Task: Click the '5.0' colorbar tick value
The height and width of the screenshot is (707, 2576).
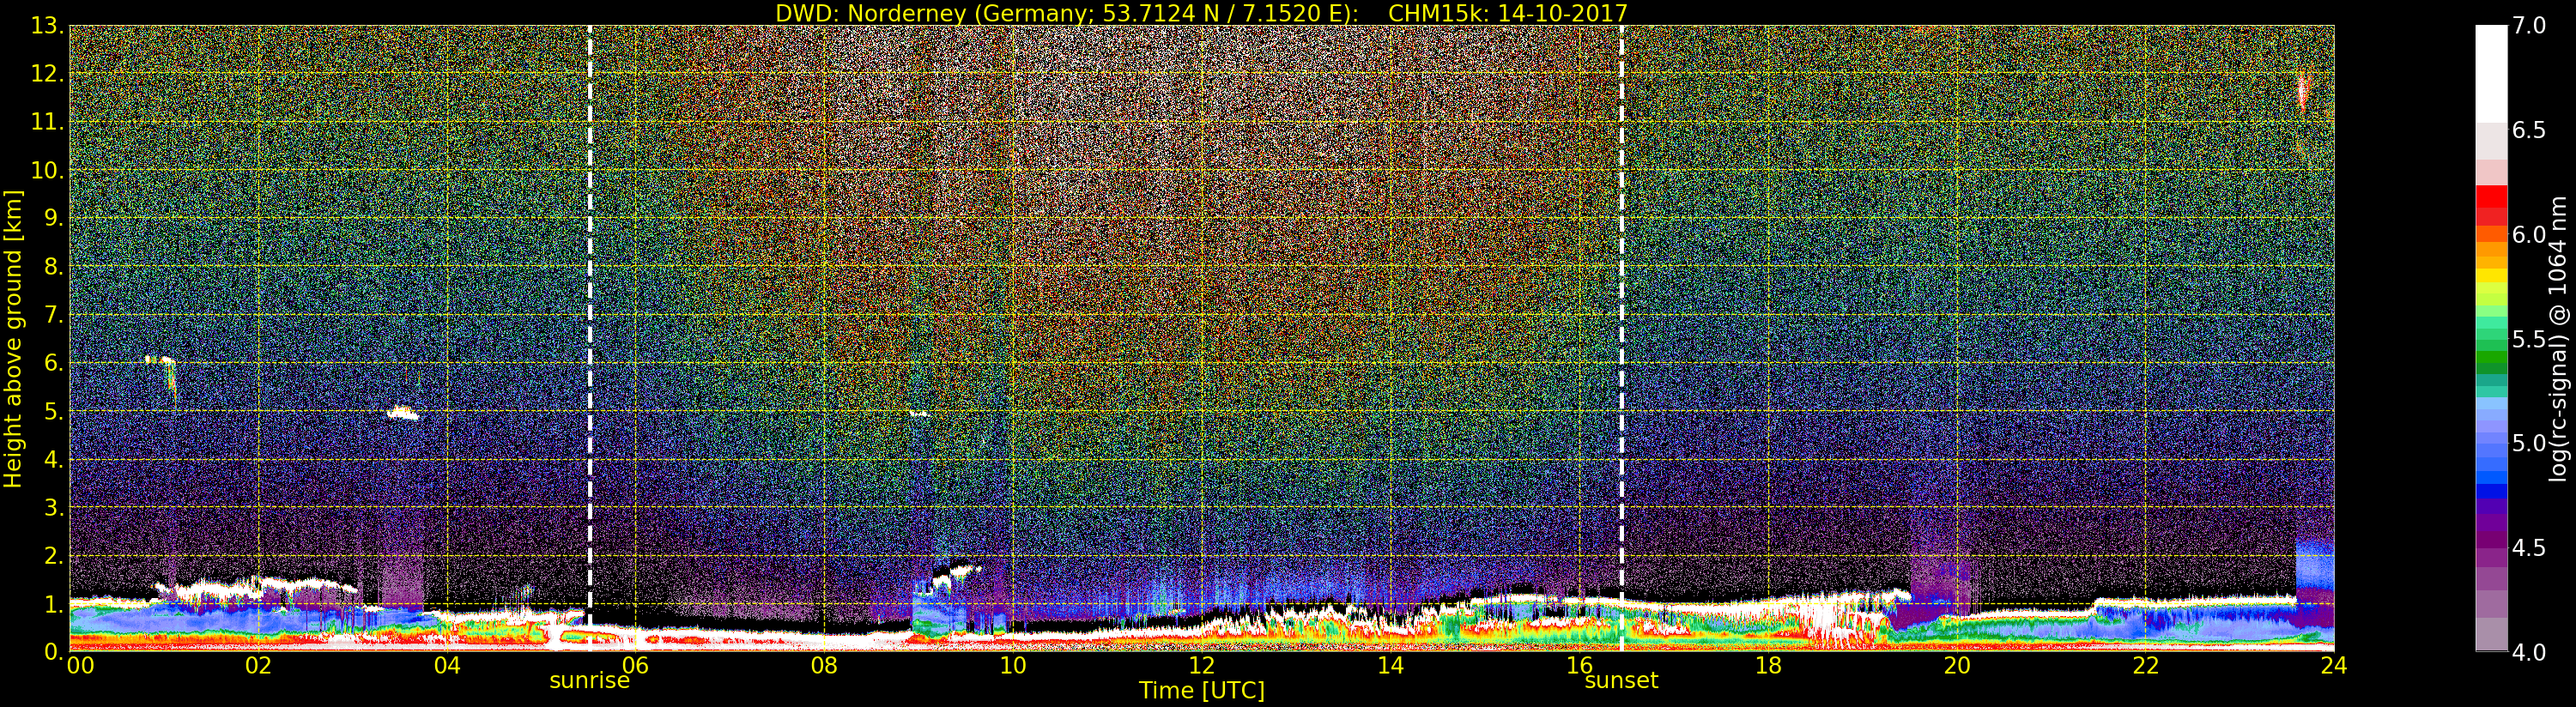Action: tap(2529, 443)
